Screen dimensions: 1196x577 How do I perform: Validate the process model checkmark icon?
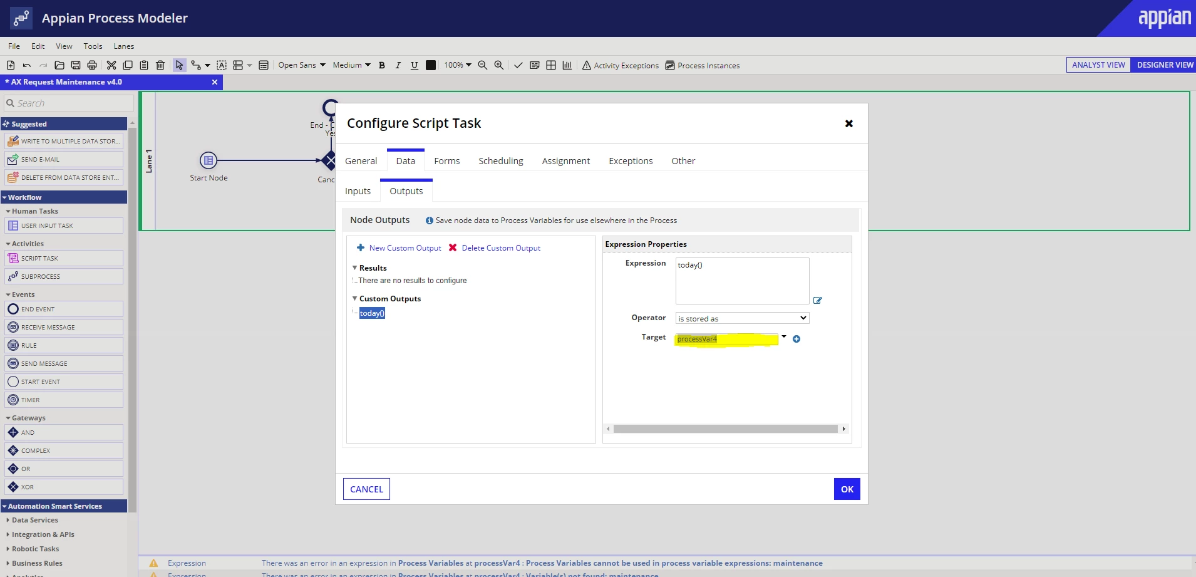(x=518, y=65)
